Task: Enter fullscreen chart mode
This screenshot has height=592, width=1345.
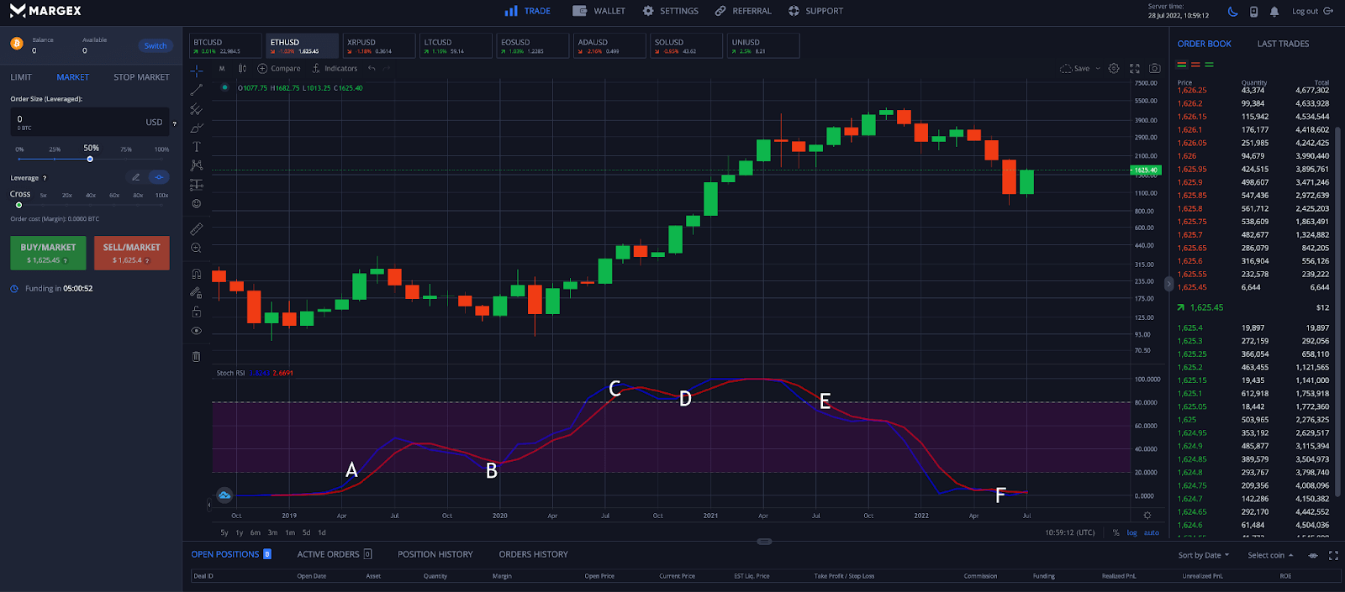Action: [x=1134, y=69]
